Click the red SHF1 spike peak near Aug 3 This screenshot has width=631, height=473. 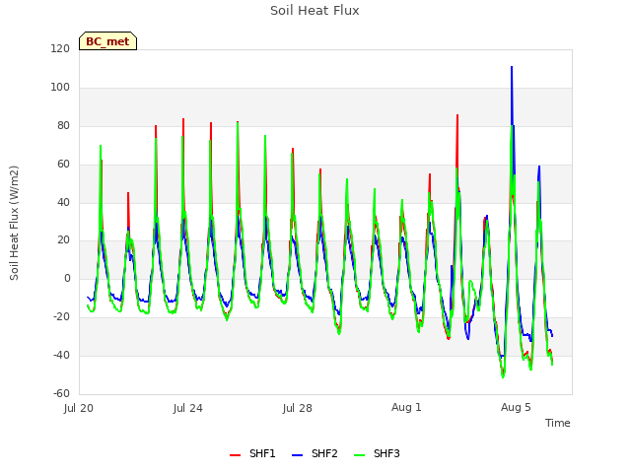(x=457, y=115)
